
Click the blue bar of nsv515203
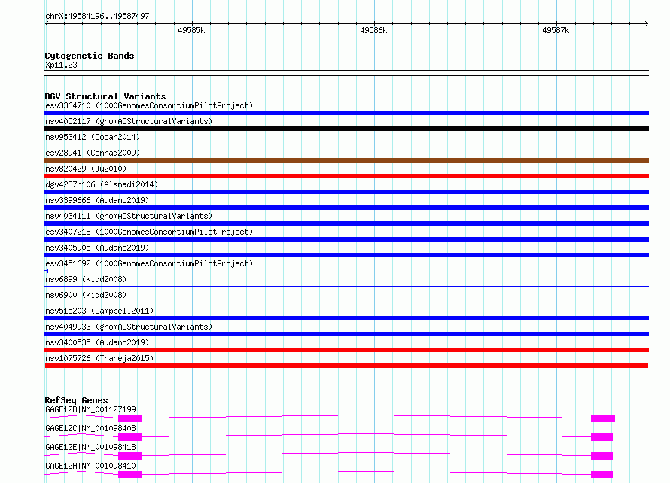tap(346, 318)
